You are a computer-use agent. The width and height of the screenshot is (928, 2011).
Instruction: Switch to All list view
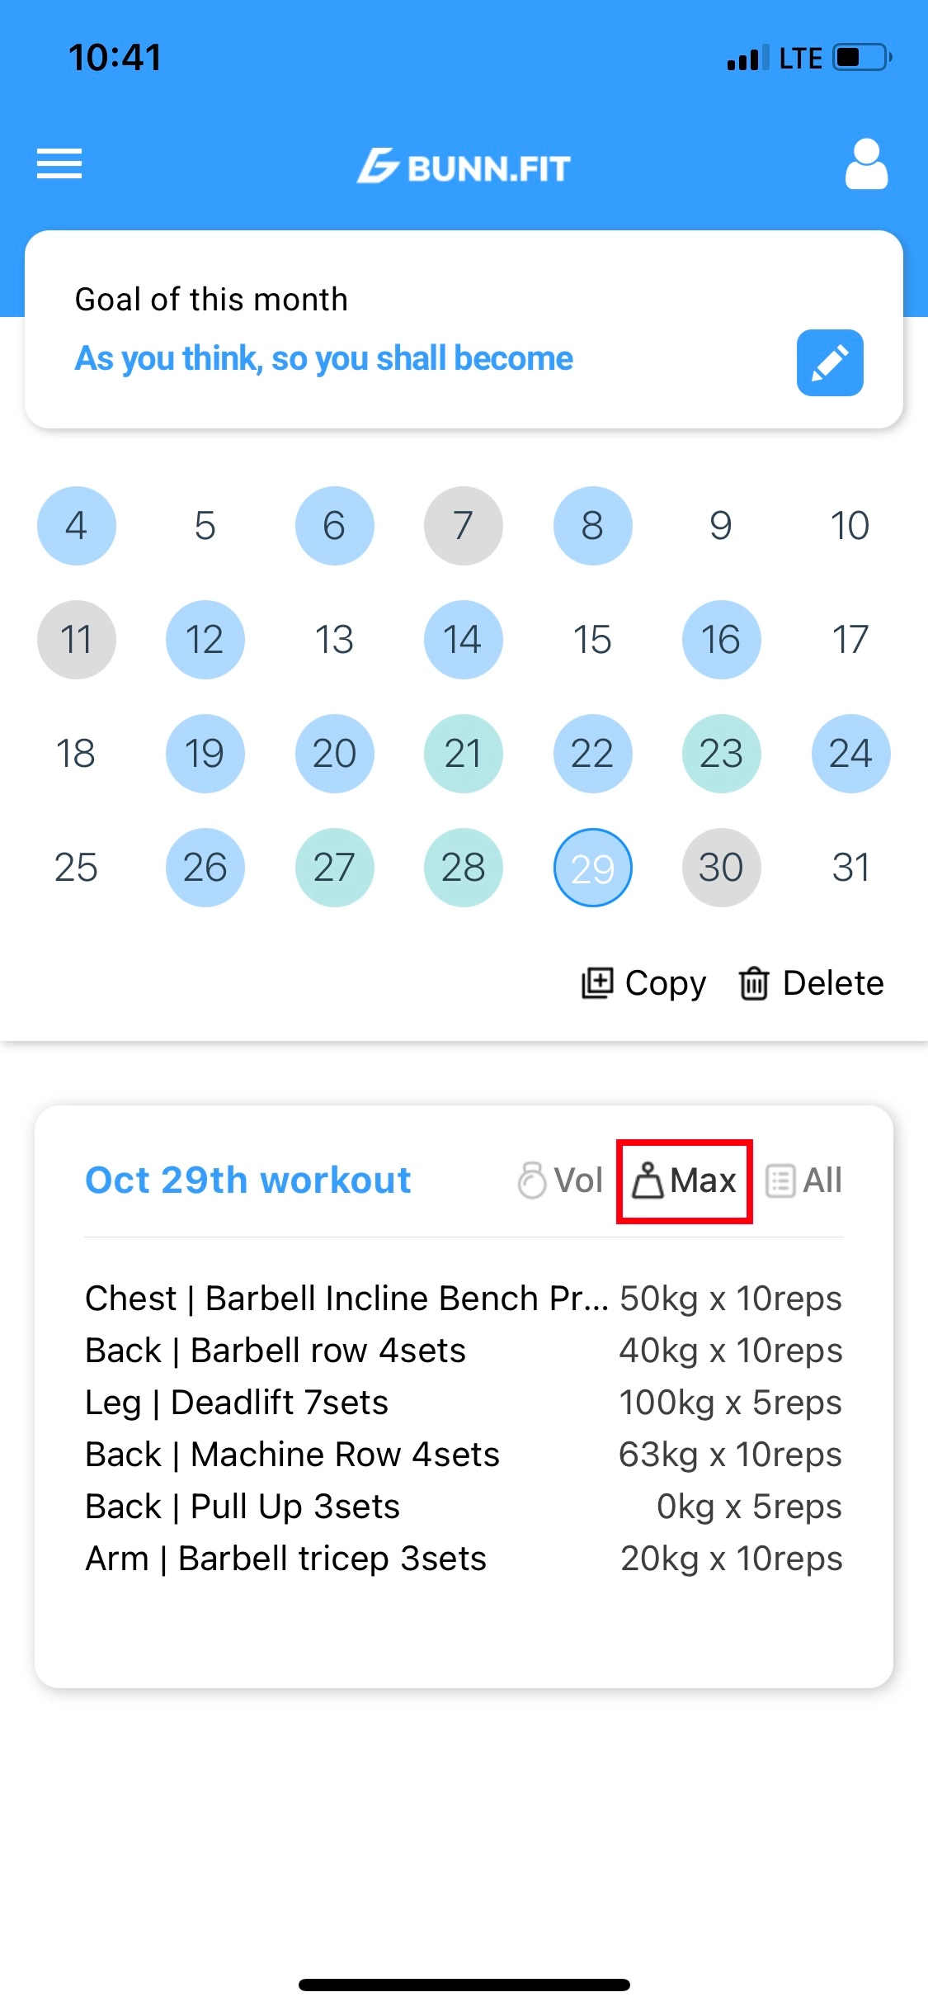(x=804, y=1181)
